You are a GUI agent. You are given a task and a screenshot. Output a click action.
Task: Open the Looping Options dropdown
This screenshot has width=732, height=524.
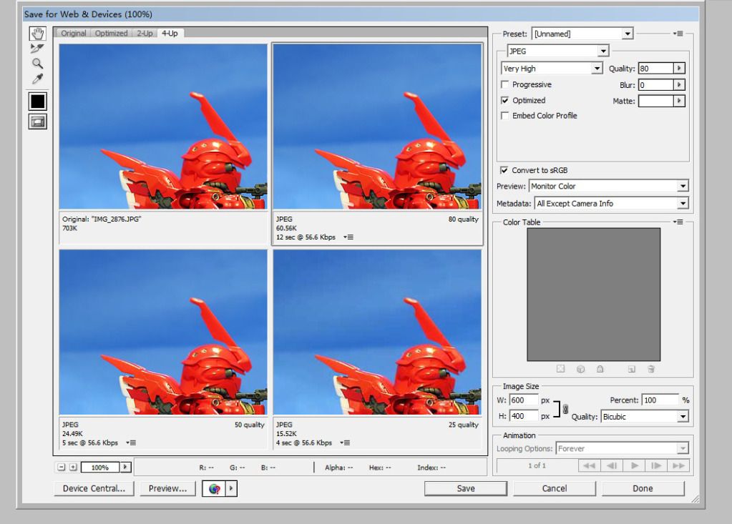(x=622, y=448)
